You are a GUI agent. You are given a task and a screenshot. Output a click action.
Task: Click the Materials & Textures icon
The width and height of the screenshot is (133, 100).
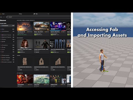point(2,35)
